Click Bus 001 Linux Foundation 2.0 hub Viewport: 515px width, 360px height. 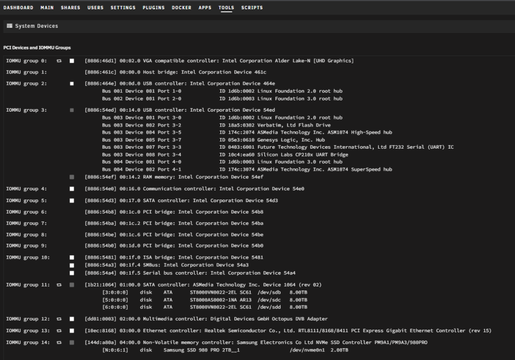(222, 91)
